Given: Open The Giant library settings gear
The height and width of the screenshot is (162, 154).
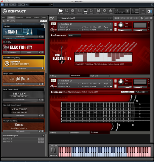Looking at the screenshot, I should 42,37.
